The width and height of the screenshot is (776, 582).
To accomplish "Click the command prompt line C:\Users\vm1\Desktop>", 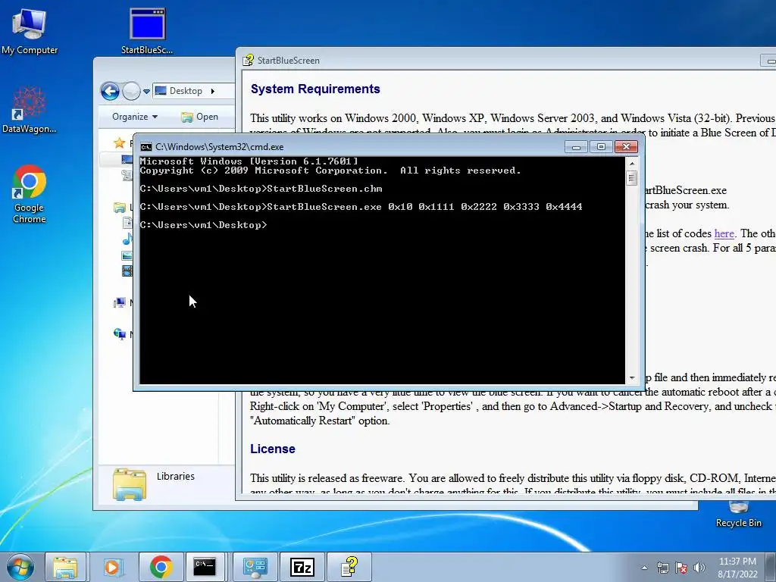I will coord(203,225).
